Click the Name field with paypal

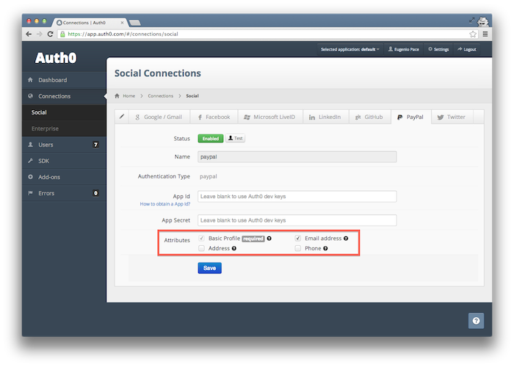[x=297, y=156]
